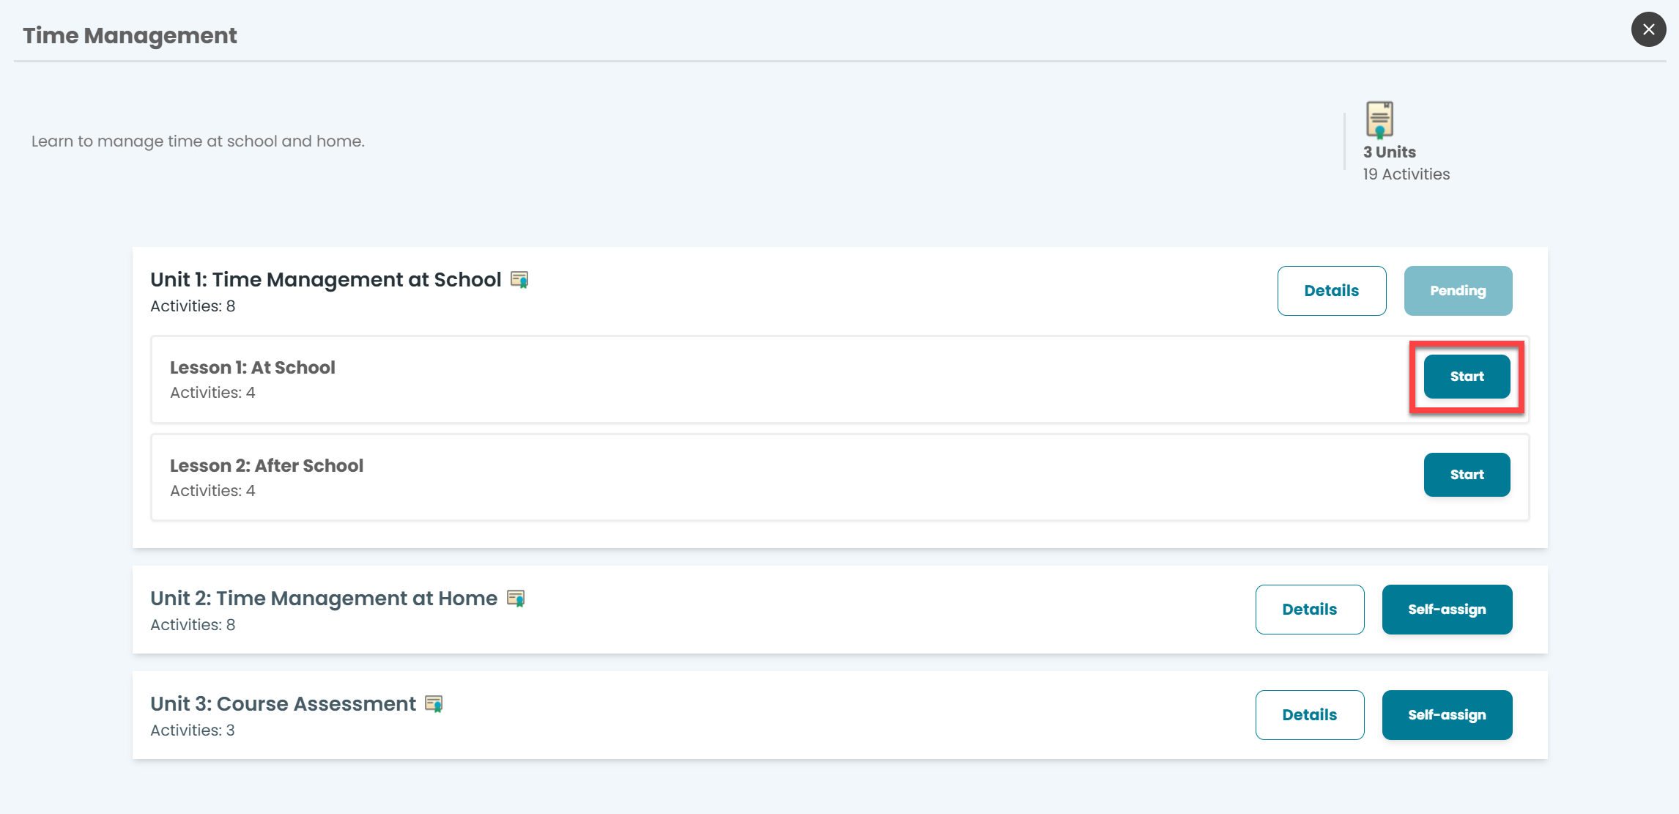Close the Time Management dialog
Viewport: 1679px width, 814px height.
[1648, 29]
